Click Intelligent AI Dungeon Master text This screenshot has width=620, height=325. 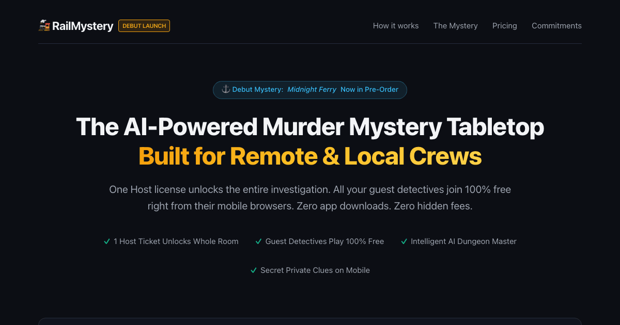[x=463, y=241]
